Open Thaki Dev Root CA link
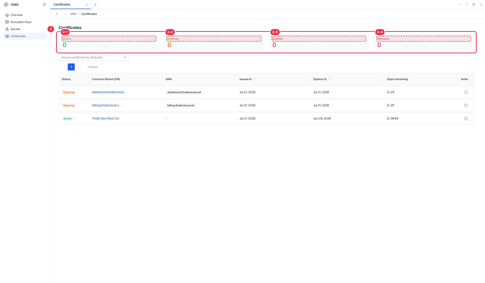The width and height of the screenshot is (485, 283). point(105,119)
